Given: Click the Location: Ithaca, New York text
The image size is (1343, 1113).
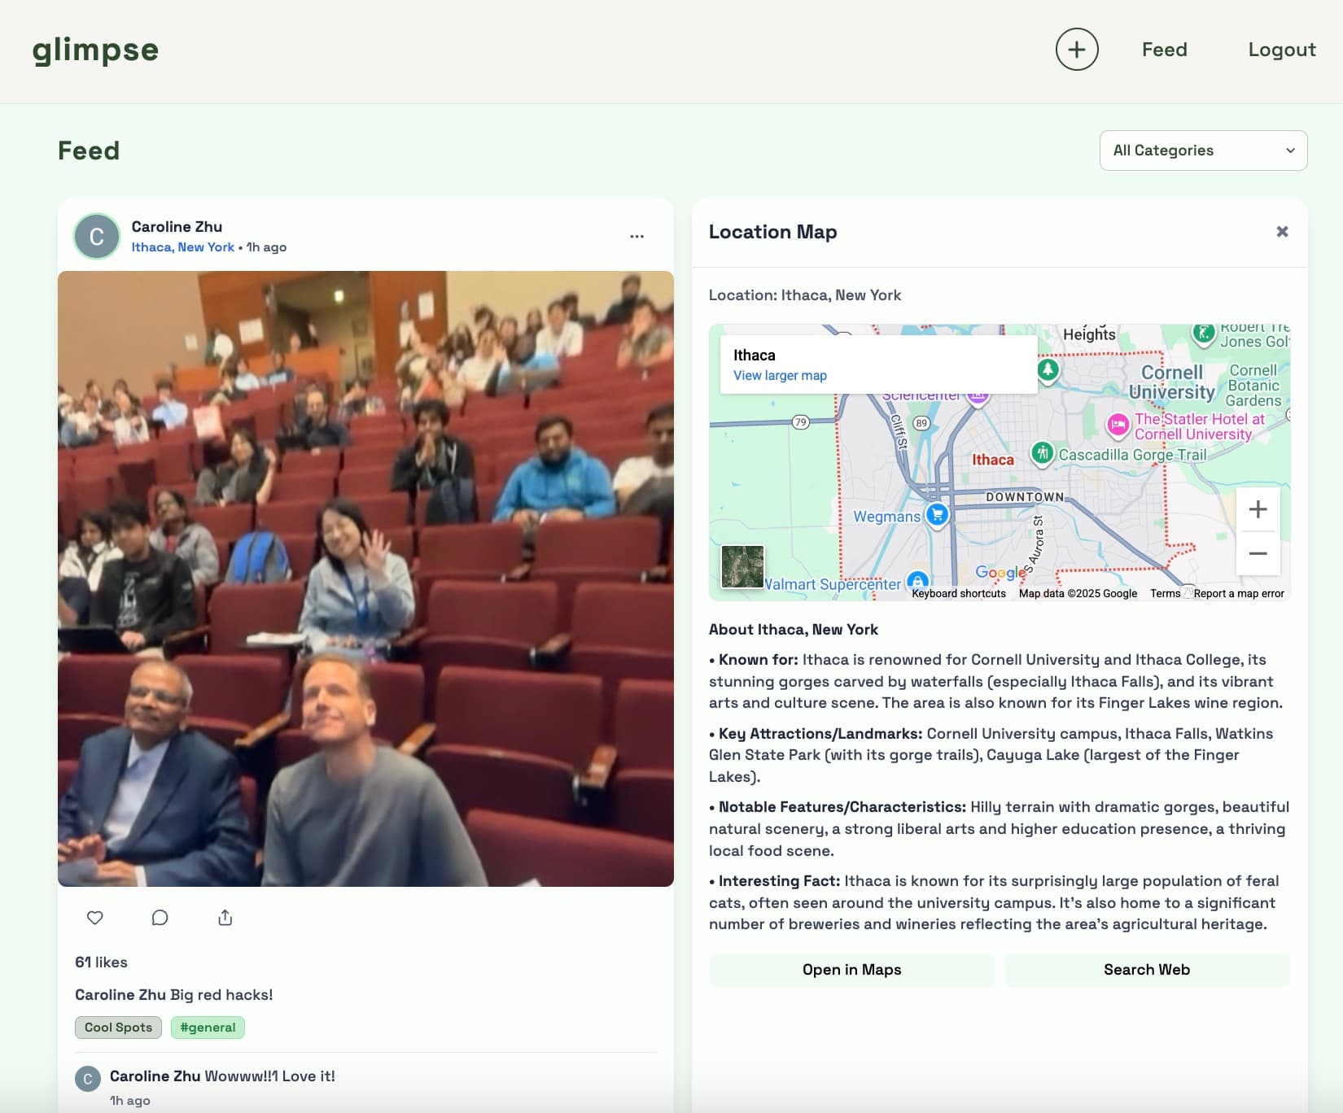Looking at the screenshot, I should click(805, 295).
